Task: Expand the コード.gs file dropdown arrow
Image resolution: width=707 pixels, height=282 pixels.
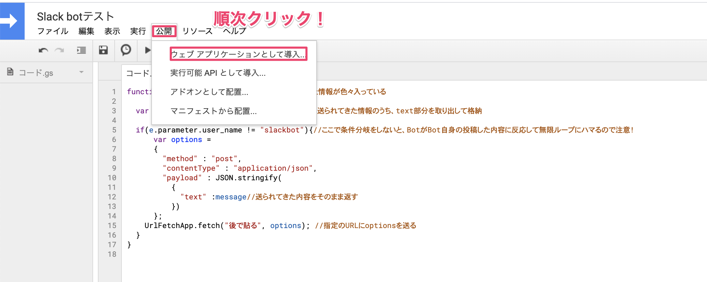Action: pos(81,72)
